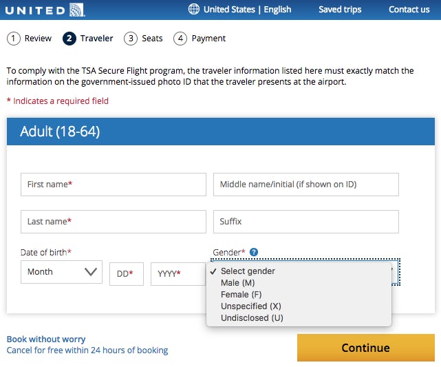Click the step 3 Seats circle
441x367 pixels.
131,39
